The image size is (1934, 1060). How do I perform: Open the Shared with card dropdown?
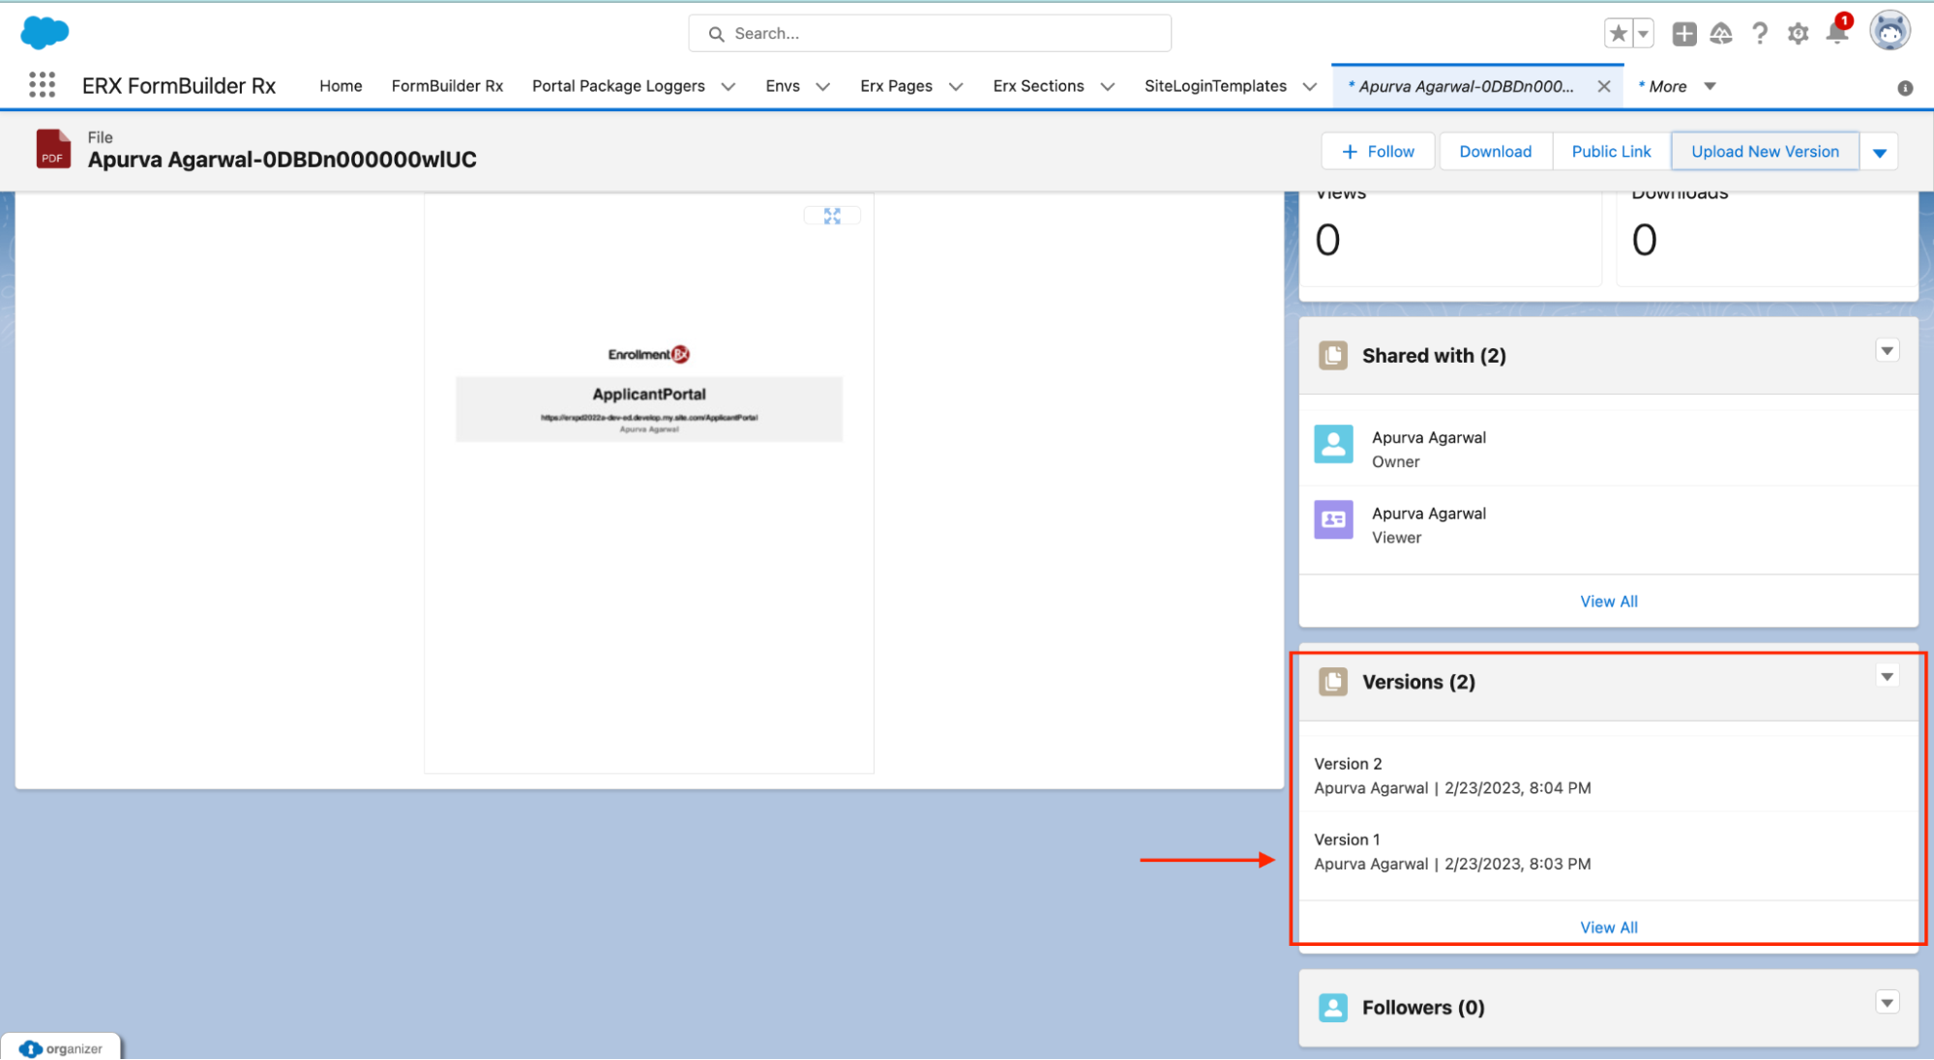(x=1887, y=350)
